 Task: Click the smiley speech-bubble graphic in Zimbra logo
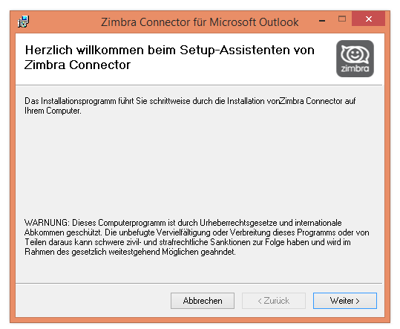355,54
